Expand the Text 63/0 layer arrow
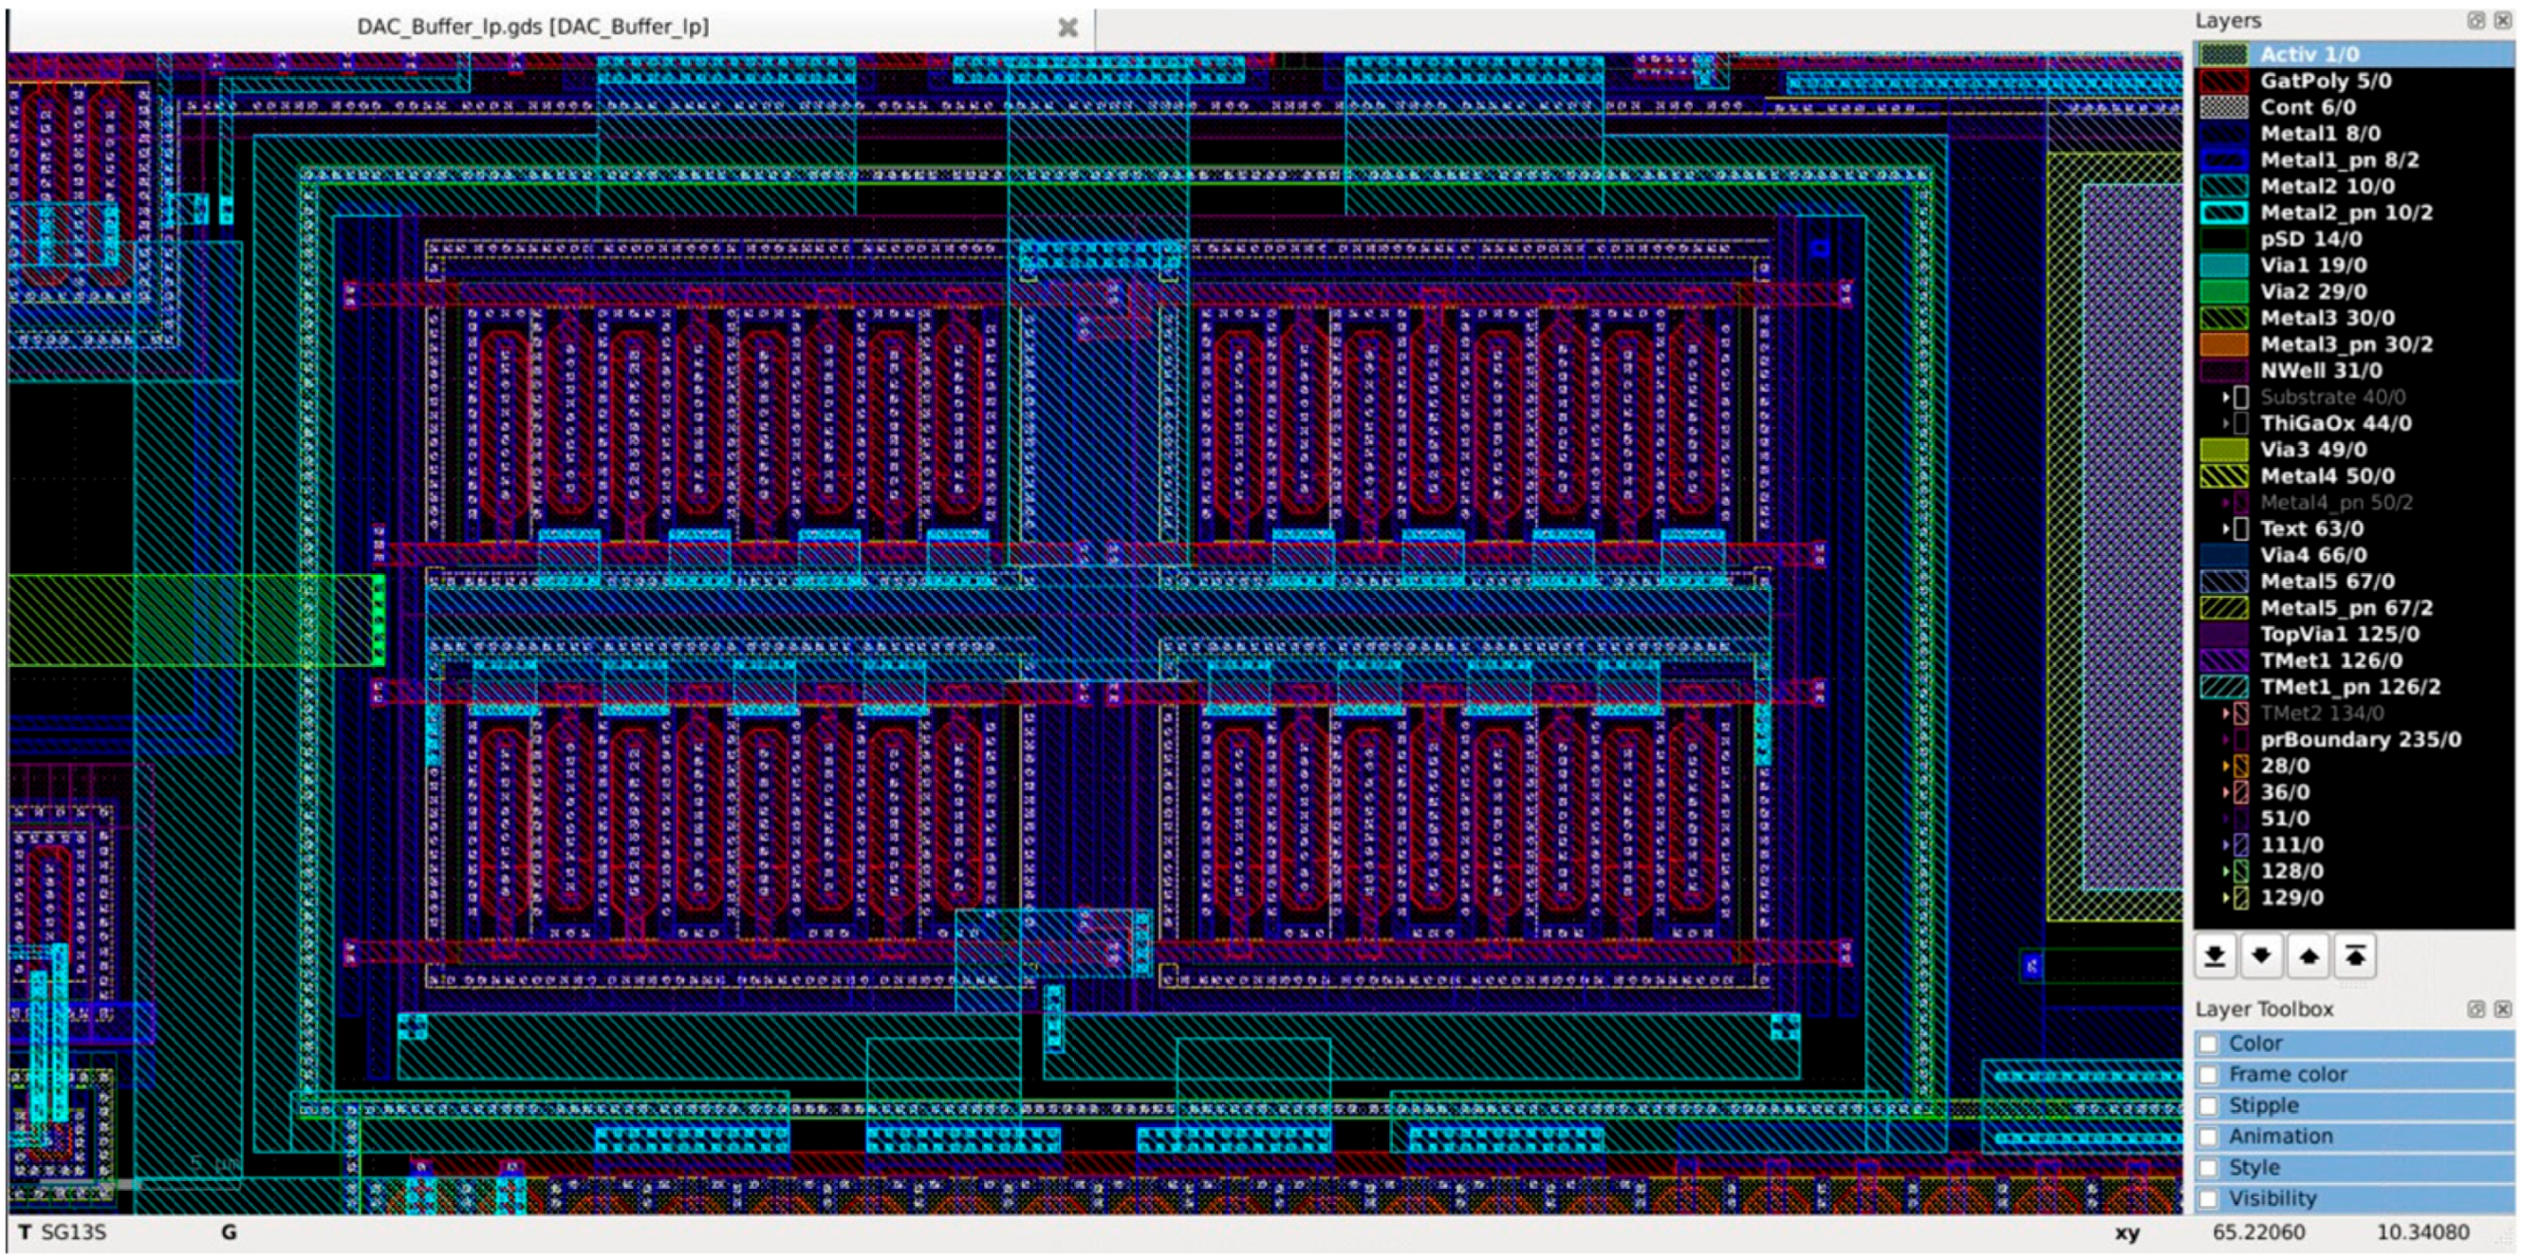The height and width of the screenshot is (1259, 2522). point(2225,529)
